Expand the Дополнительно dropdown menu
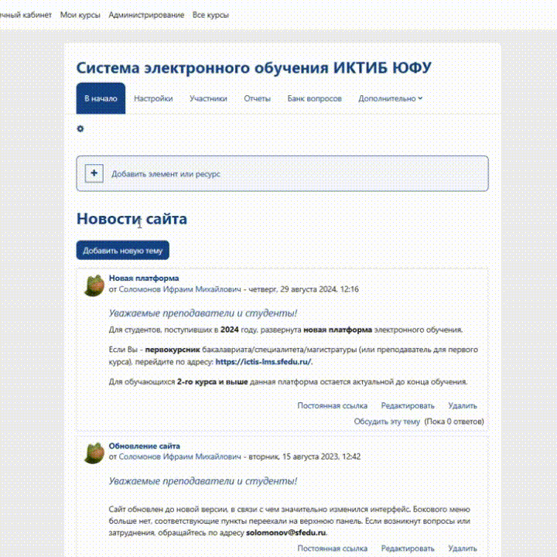Screen dimensions: 557x557 391,98
